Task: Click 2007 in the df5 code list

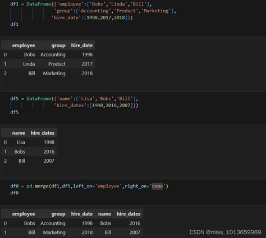Action: (x=125, y=106)
